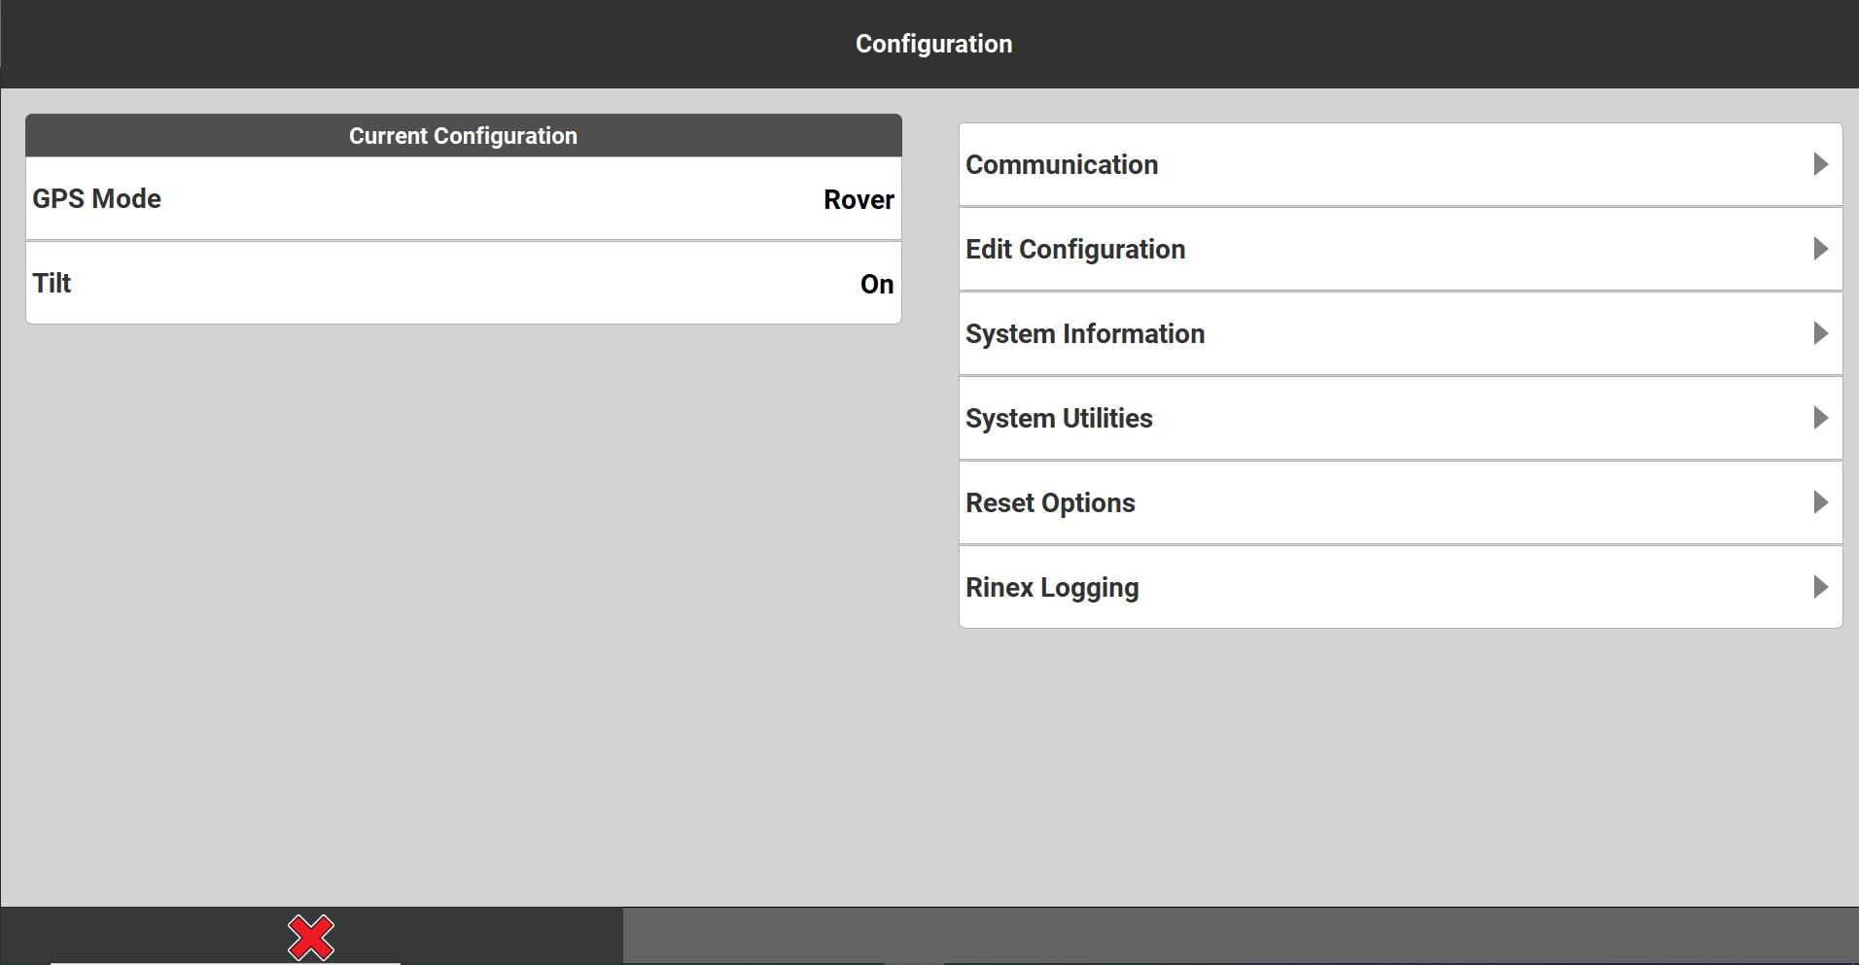Screen dimensions: 1859x965
Task: Click the empty gray bottom bar area
Action: [1240, 936]
